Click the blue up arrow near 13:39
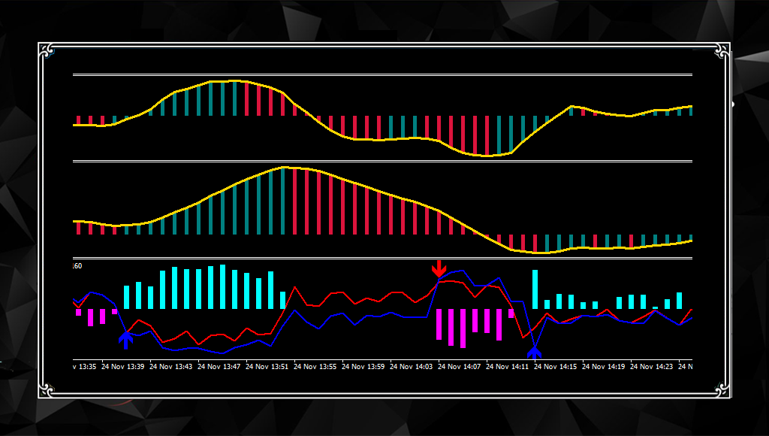769x436 pixels. [x=126, y=341]
